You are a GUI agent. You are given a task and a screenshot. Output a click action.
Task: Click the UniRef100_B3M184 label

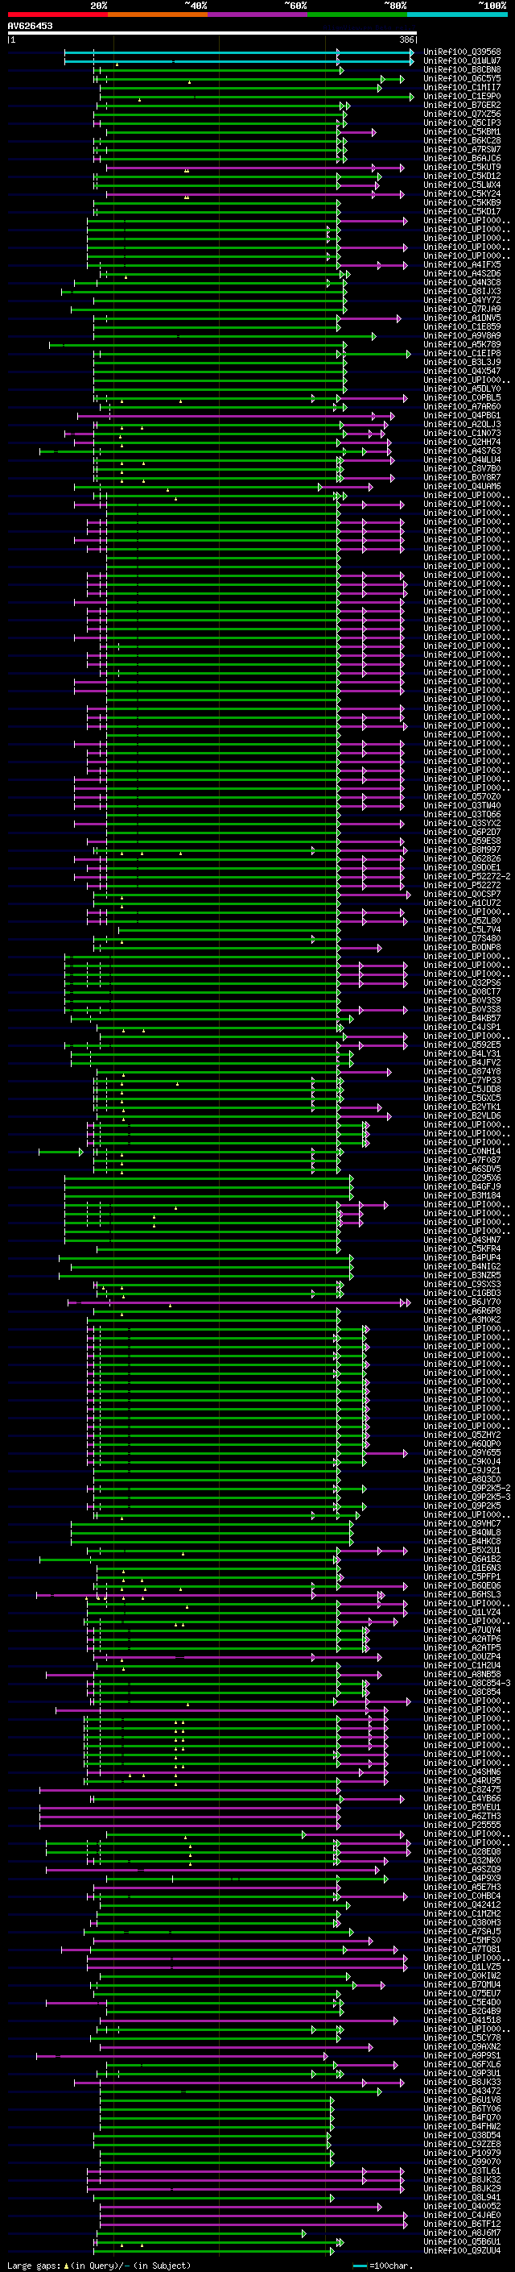pyautogui.click(x=462, y=1195)
